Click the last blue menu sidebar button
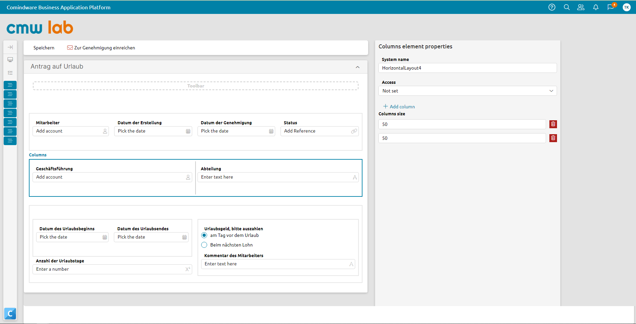636x324 pixels. pyautogui.click(x=10, y=141)
